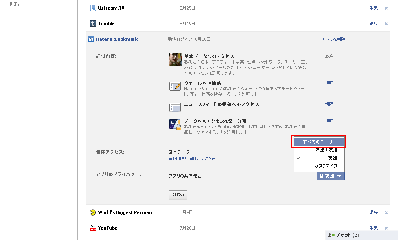
Task: Open the 詳細情報 link
Action: pos(177,159)
